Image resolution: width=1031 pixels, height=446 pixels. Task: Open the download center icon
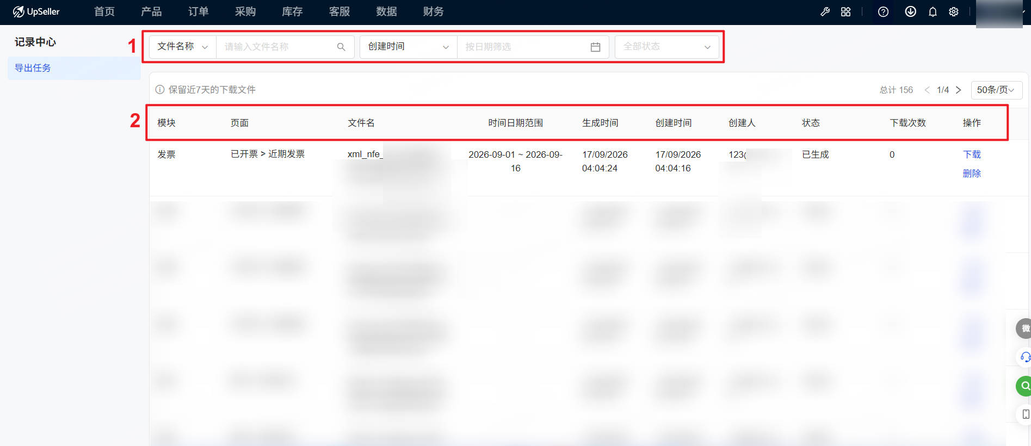point(910,11)
